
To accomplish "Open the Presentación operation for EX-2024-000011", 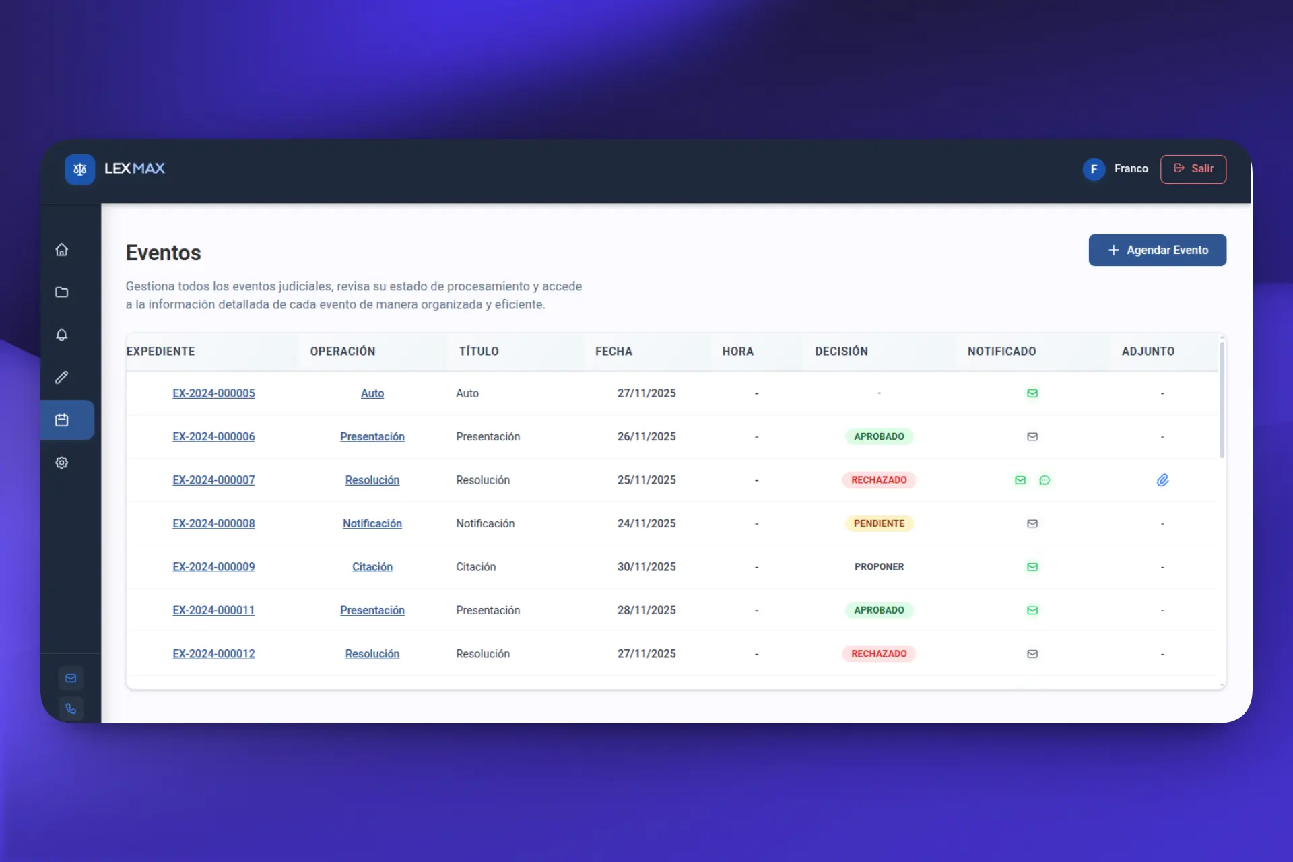I will tap(372, 610).
